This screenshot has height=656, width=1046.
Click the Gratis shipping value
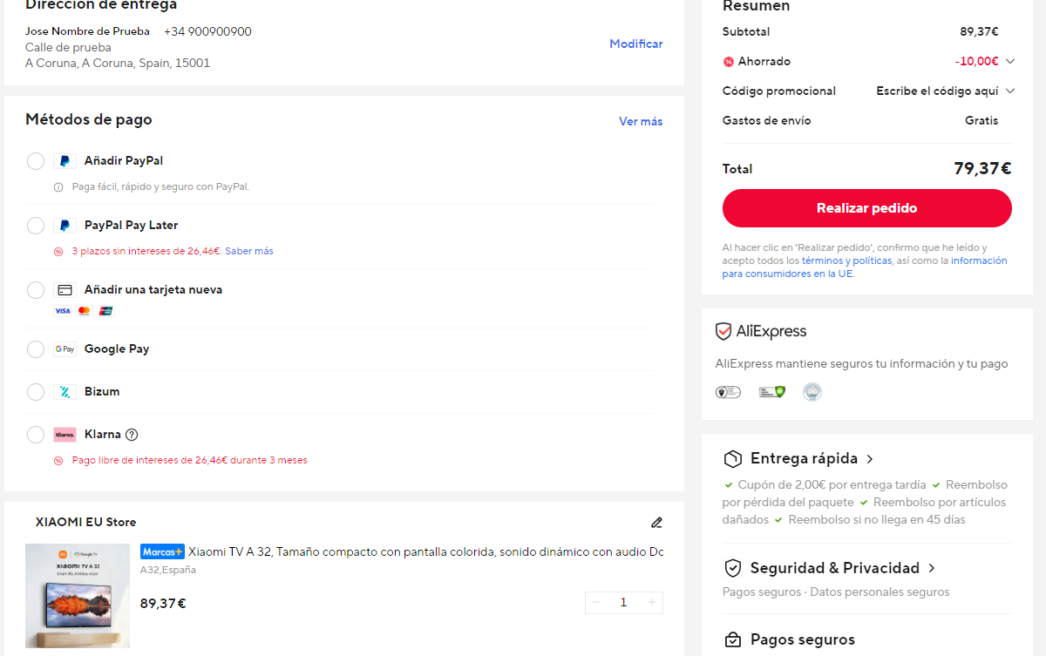[981, 121]
